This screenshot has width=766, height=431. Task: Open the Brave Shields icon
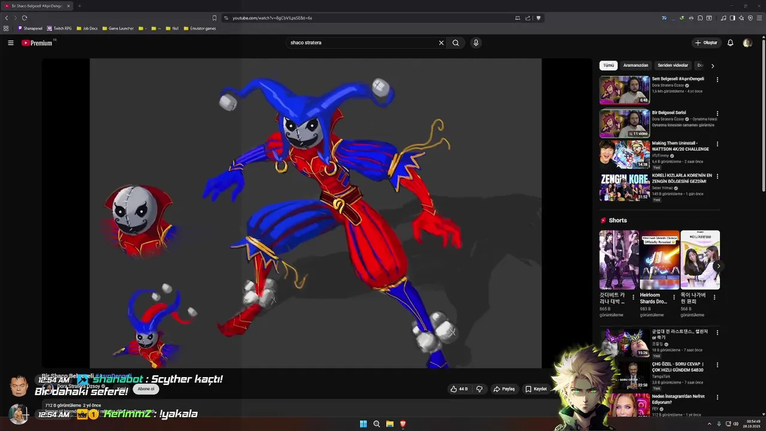click(x=539, y=18)
